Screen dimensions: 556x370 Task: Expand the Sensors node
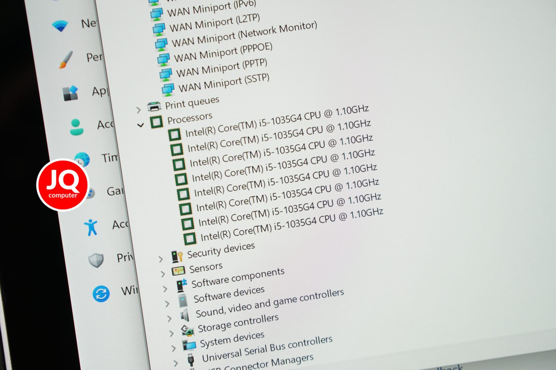pos(163,274)
